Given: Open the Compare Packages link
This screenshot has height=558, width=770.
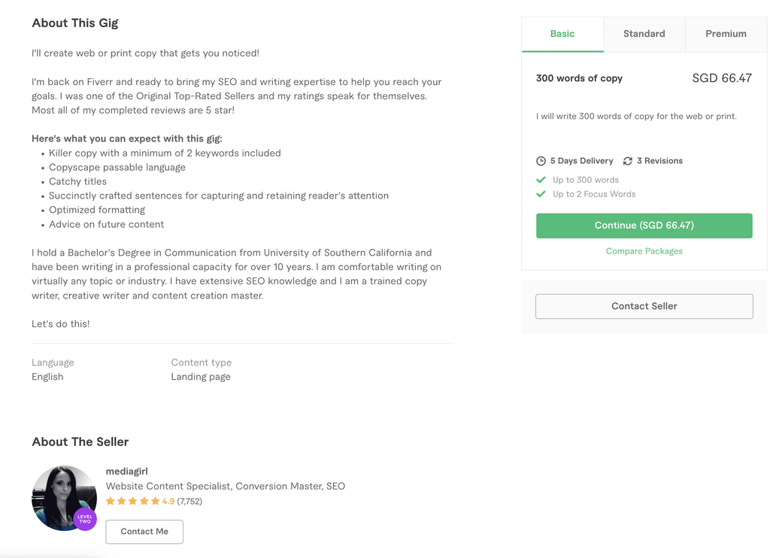Looking at the screenshot, I should [x=644, y=251].
